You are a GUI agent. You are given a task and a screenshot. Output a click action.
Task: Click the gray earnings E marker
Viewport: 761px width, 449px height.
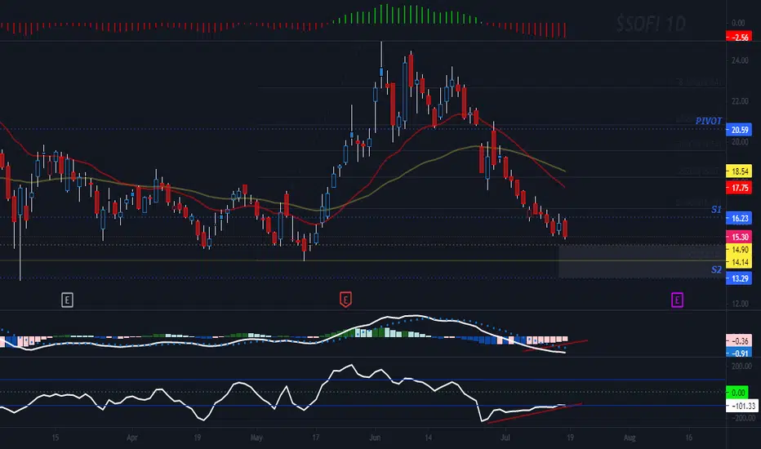tap(67, 300)
